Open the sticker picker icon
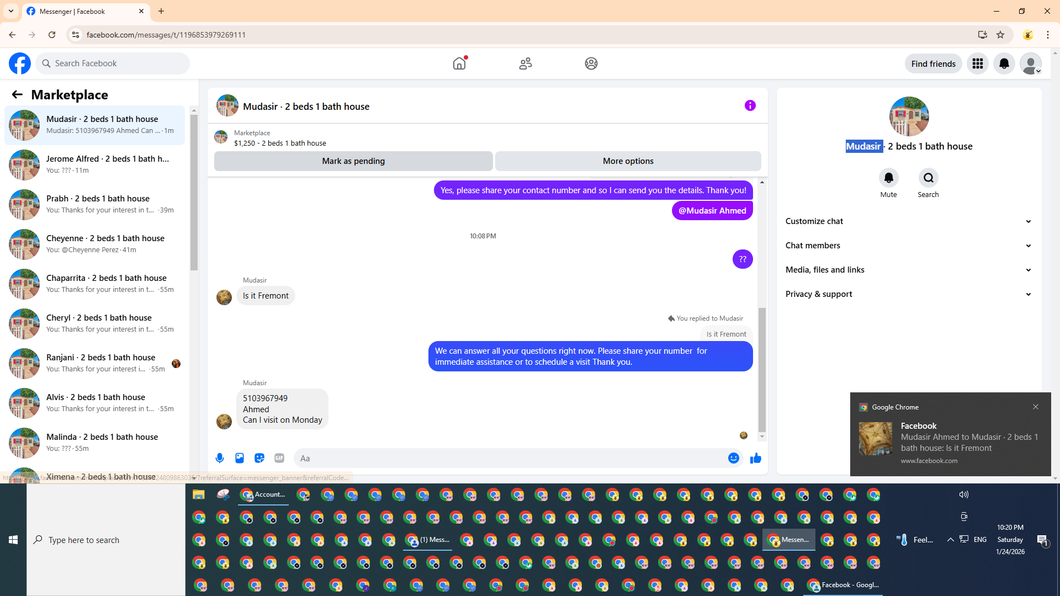The width and height of the screenshot is (1060, 596). 259,458
